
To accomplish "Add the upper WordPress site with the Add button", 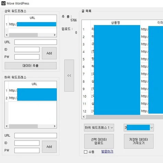I will click(x=49, y=53).
